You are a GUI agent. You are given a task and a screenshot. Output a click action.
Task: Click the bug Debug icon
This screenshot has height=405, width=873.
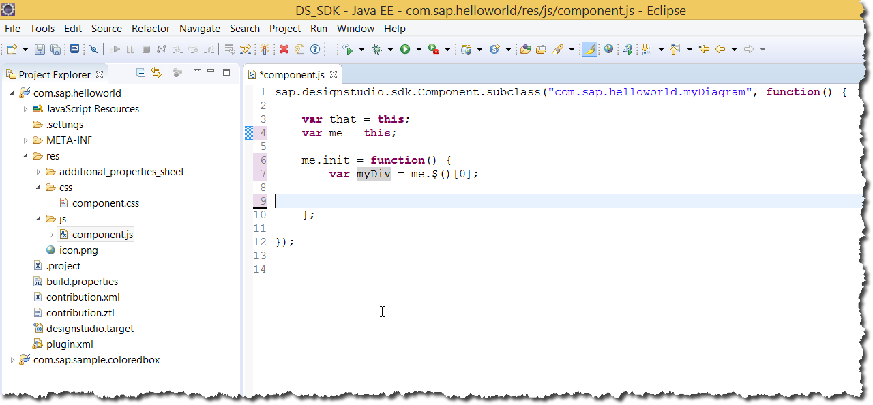(377, 49)
